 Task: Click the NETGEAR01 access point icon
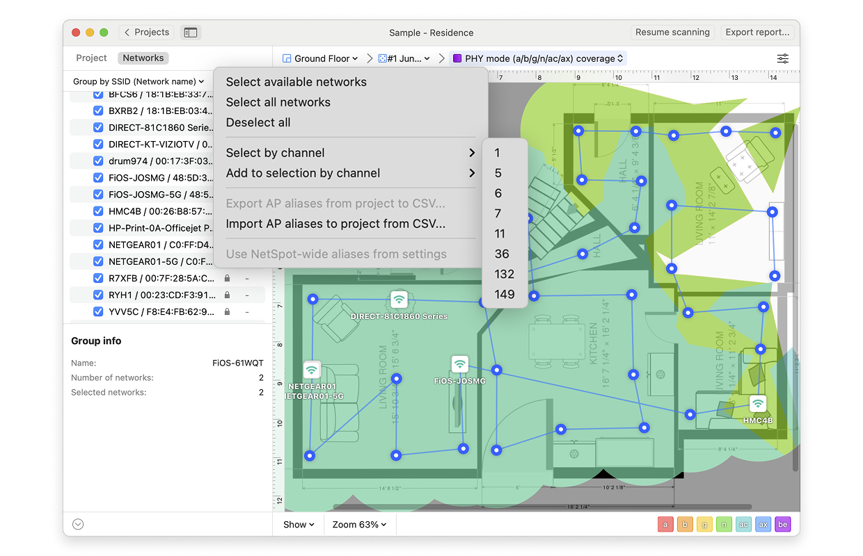[x=312, y=369]
